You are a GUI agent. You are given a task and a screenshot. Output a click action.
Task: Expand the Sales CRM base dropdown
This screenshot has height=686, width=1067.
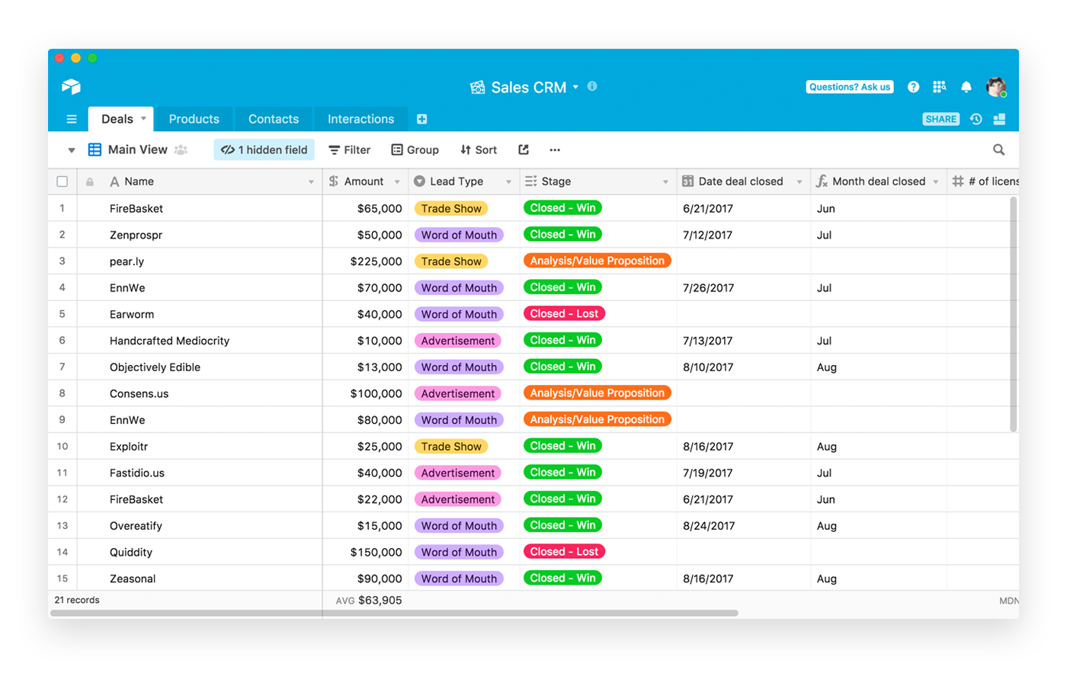pos(575,87)
